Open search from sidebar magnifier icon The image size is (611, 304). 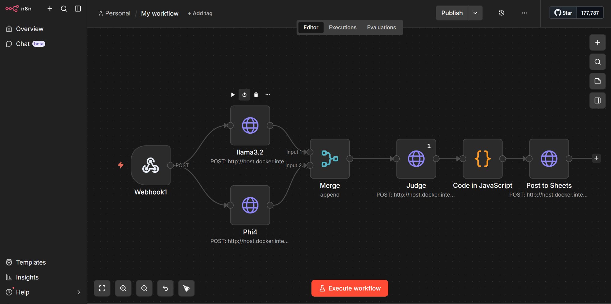coord(64,9)
